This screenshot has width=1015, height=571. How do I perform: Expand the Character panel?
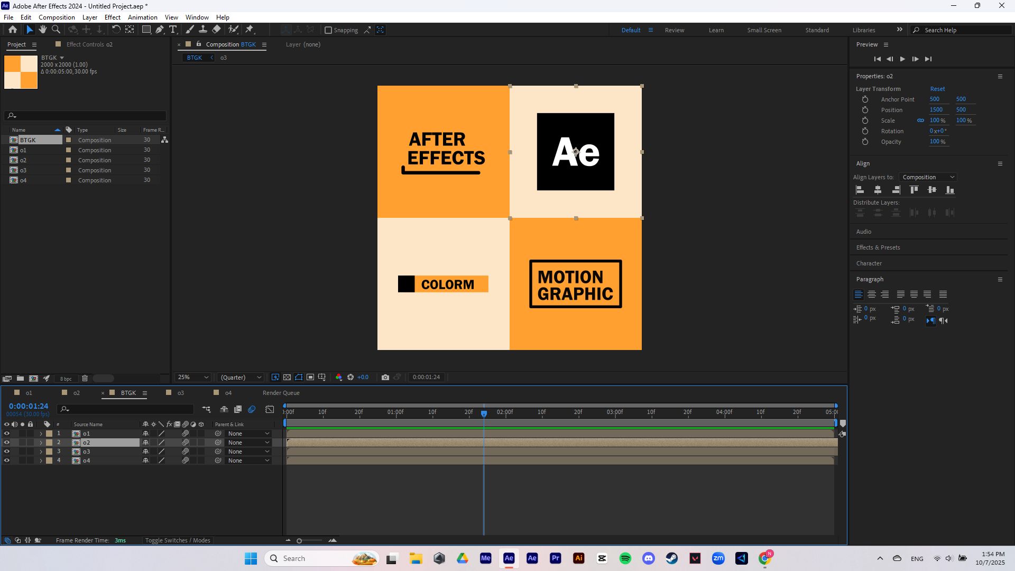[x=869, y=263]
